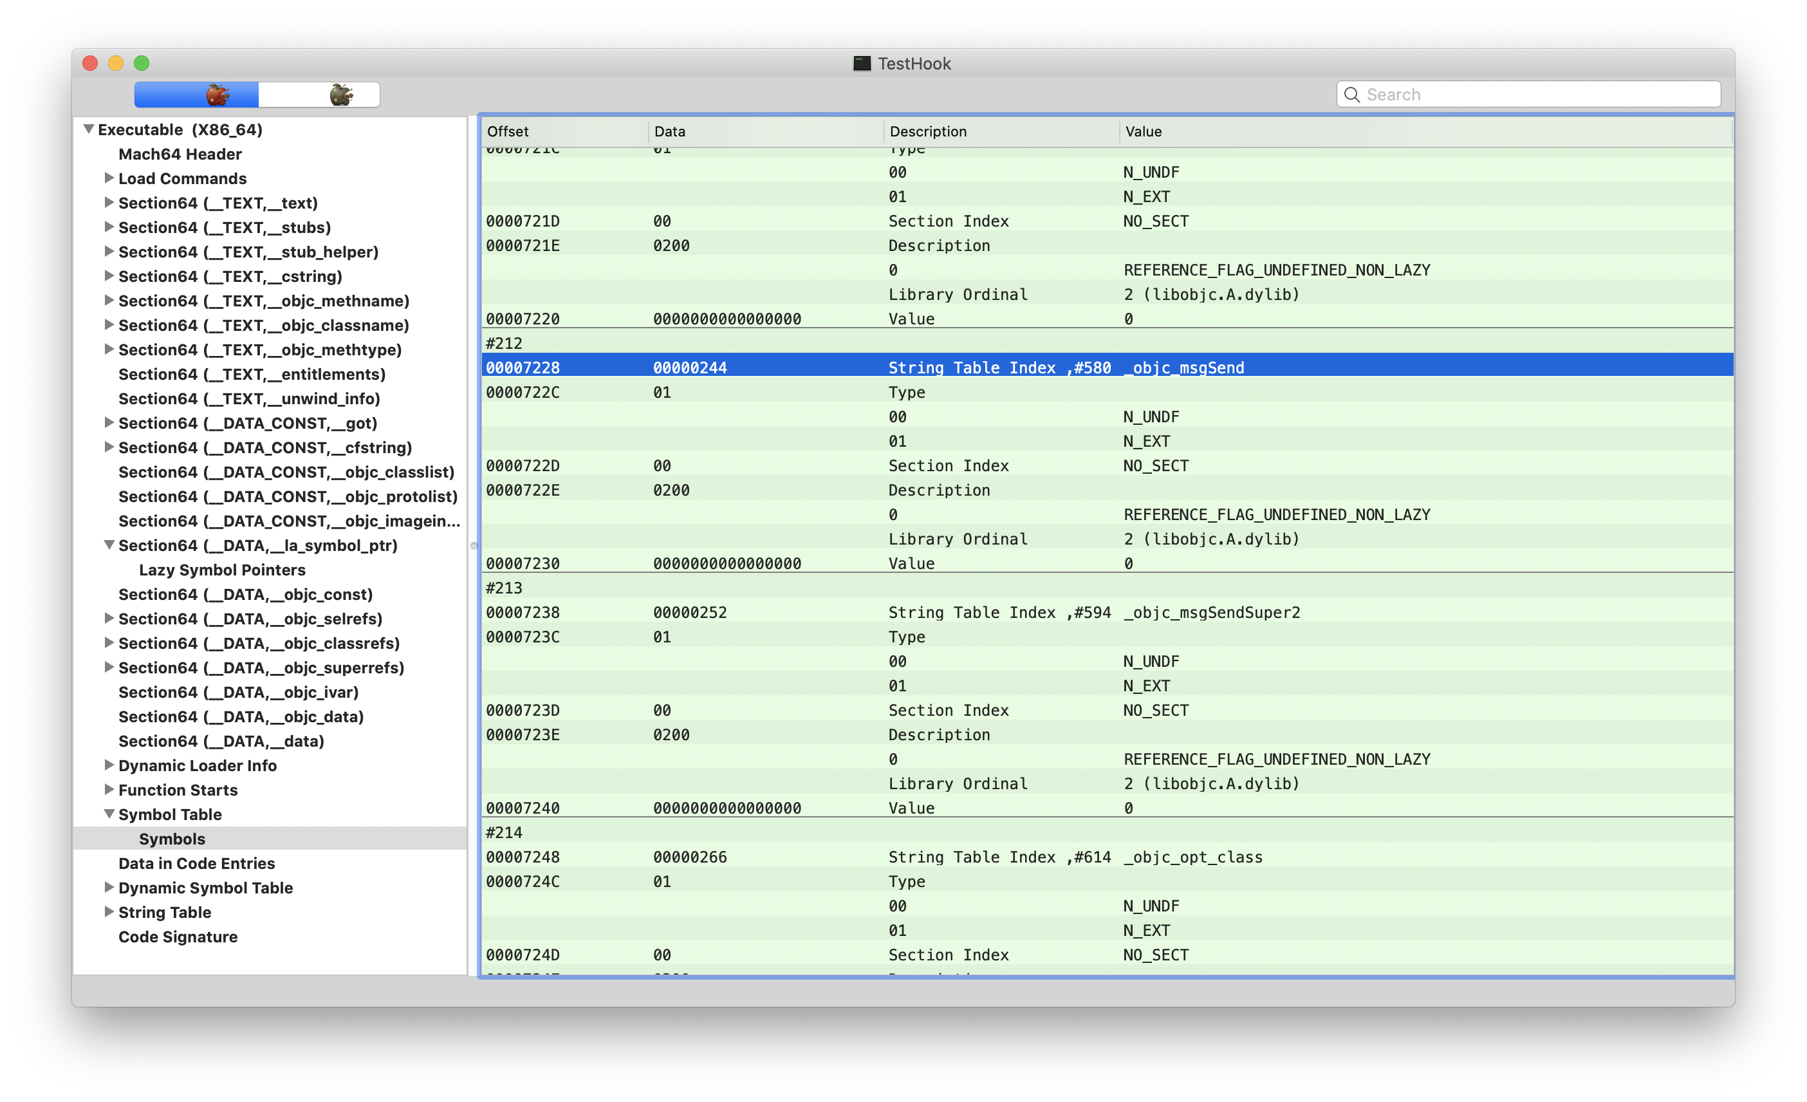This screenshot has height=1102, width=1807.
Task: Collapse the Symbol Table node
Action: pos(109,814)
